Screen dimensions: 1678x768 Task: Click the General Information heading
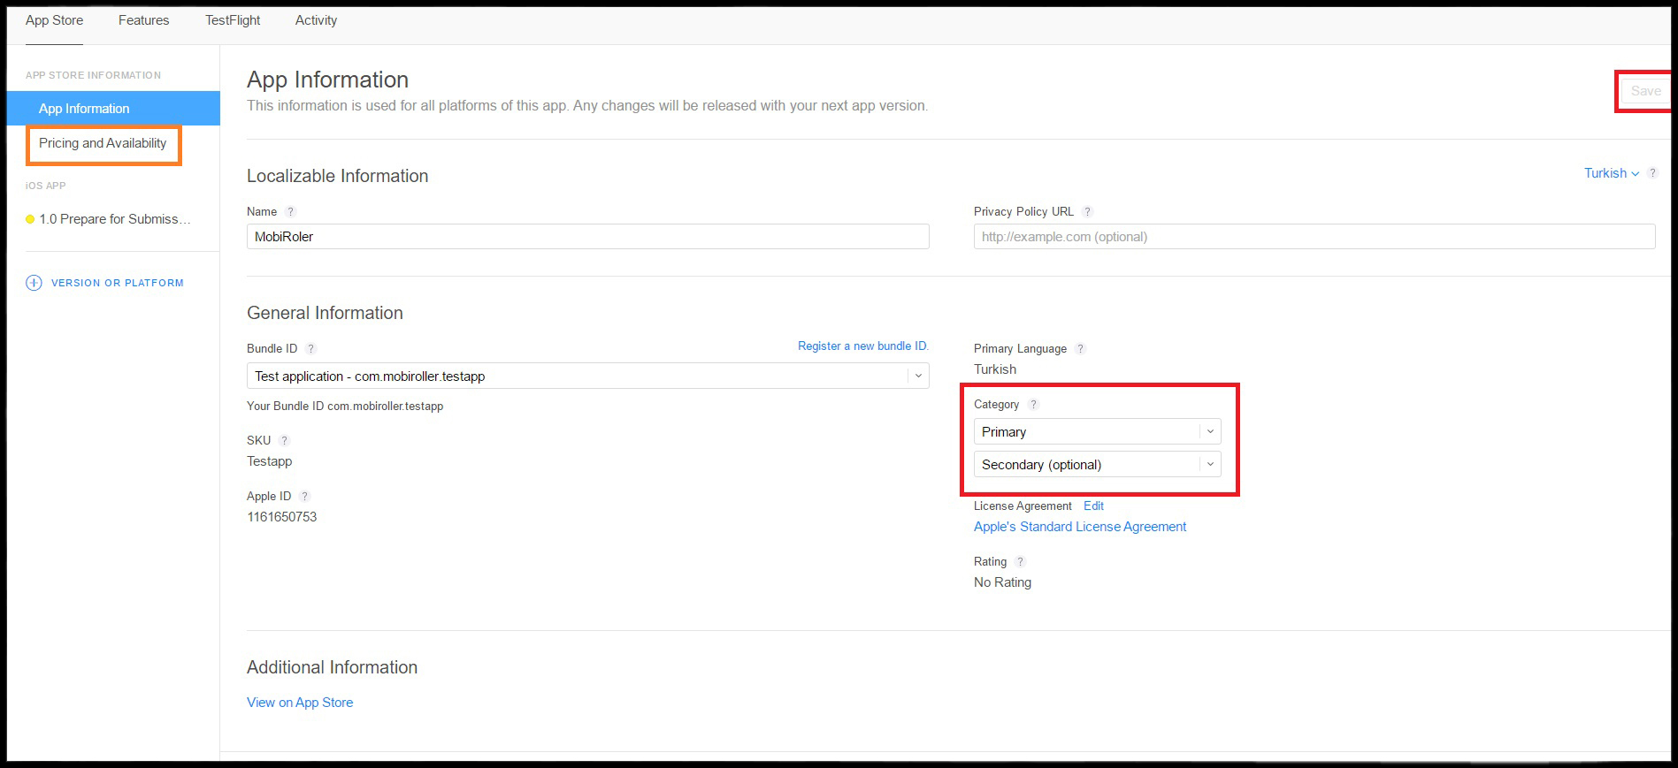coord(325,313)
